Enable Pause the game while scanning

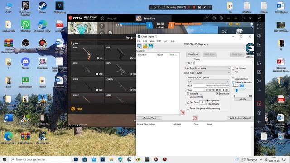point(188,108)
